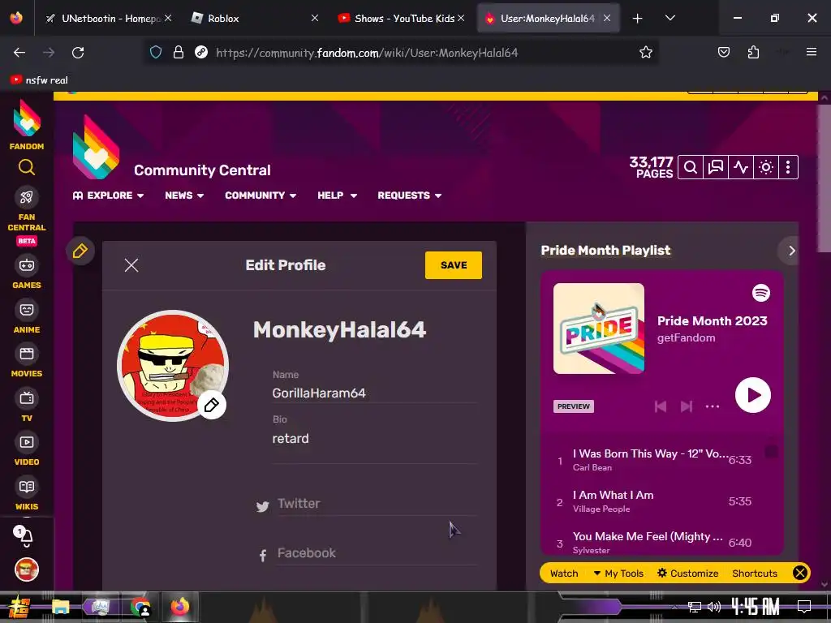The height and width of the screenshot is (623, 831).
Task: Skip to next track in Spotify player
Action: (687, 406)
